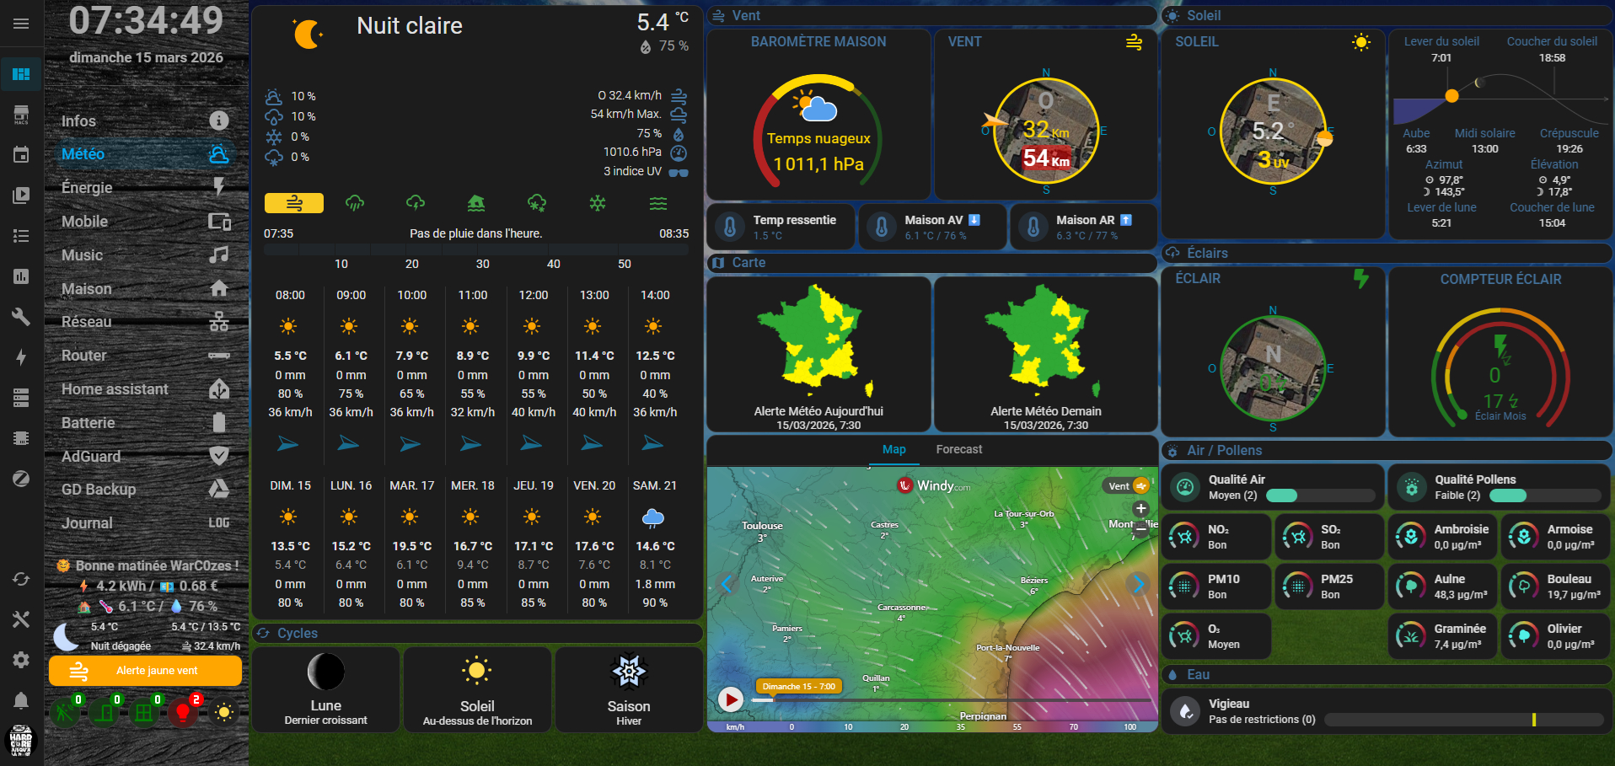The width and height of the screenshot is (1615, 766).
Task: Click the NO₂ air quality icon
Action: (x=1184, y=536)
